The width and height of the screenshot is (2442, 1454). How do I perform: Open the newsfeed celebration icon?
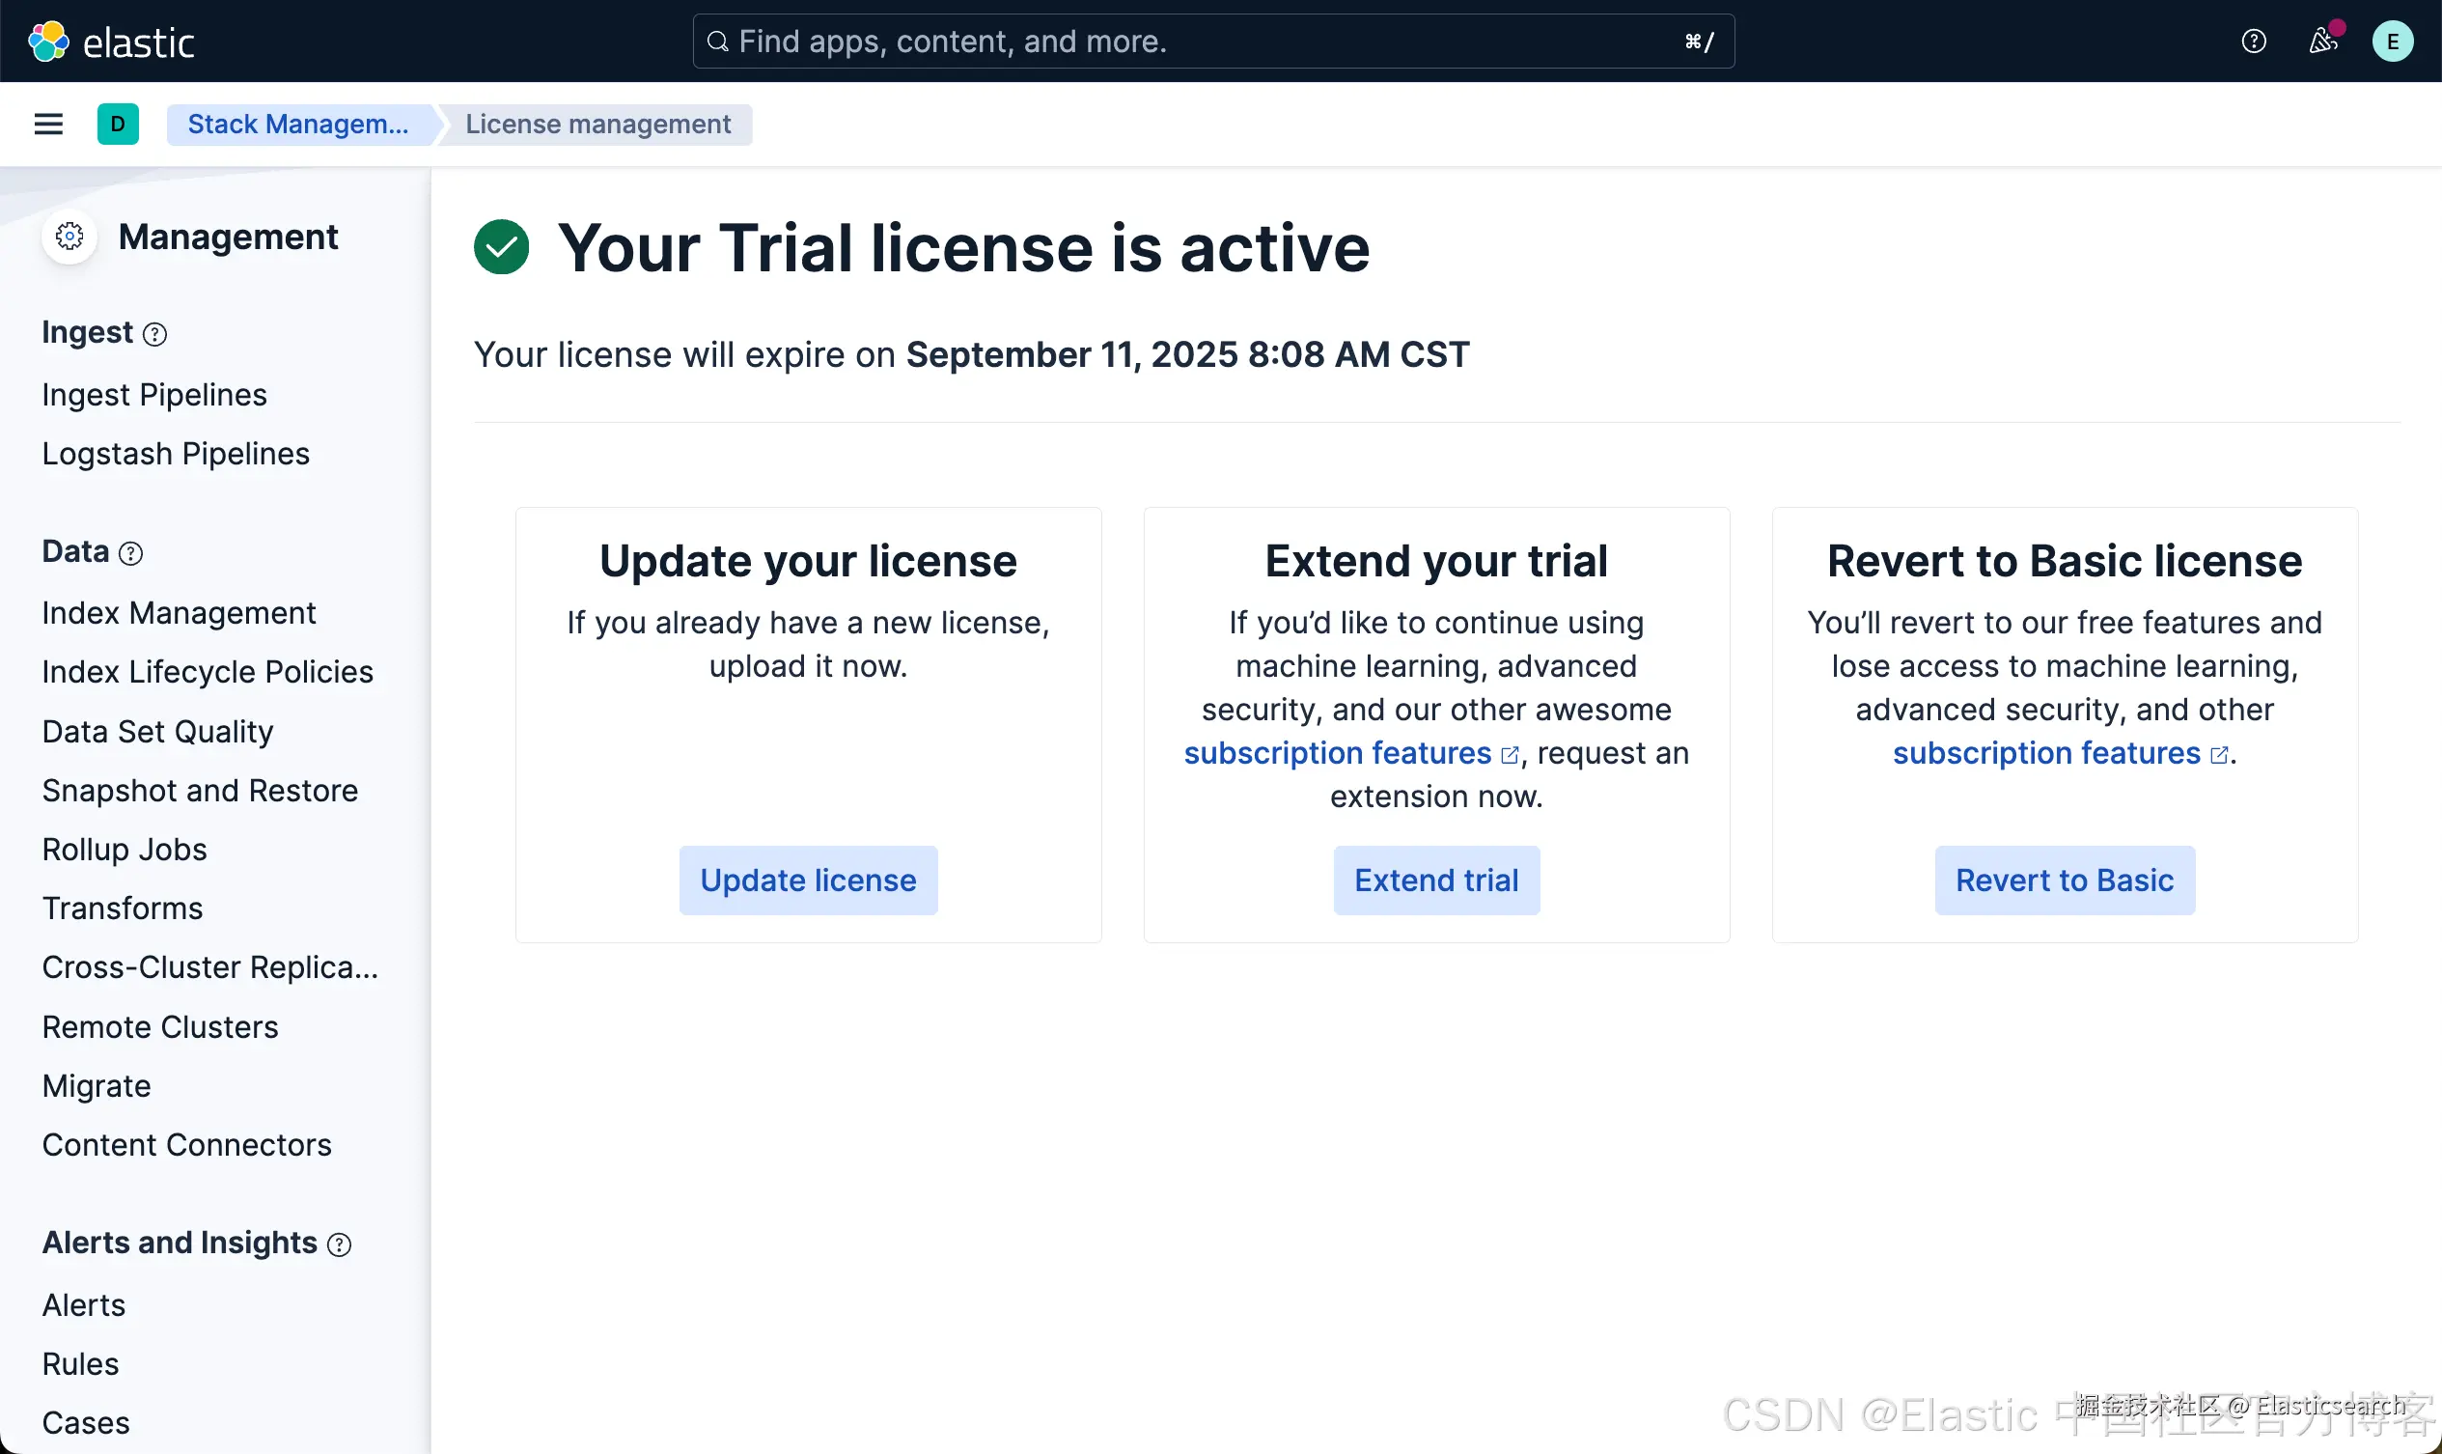pyautogui.click(x=2322, y=42)
